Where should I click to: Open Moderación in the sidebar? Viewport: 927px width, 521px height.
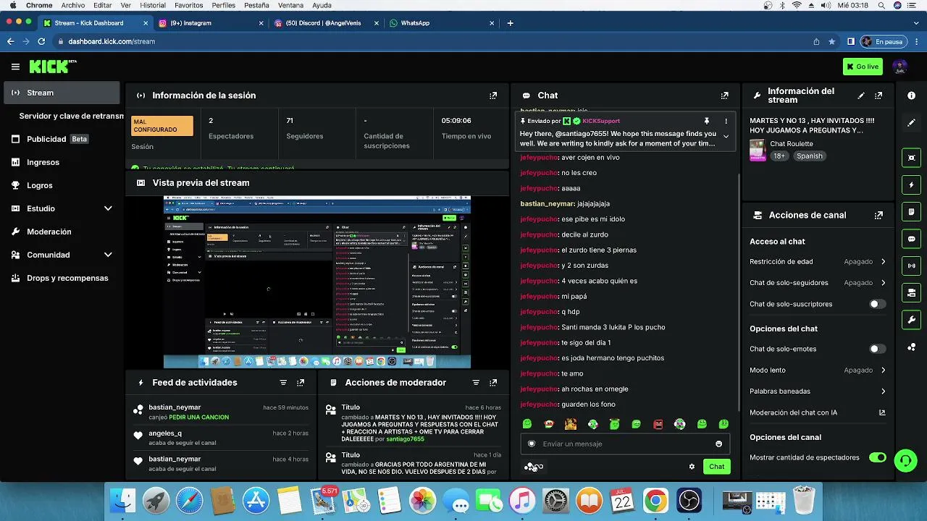click(62, 232)
